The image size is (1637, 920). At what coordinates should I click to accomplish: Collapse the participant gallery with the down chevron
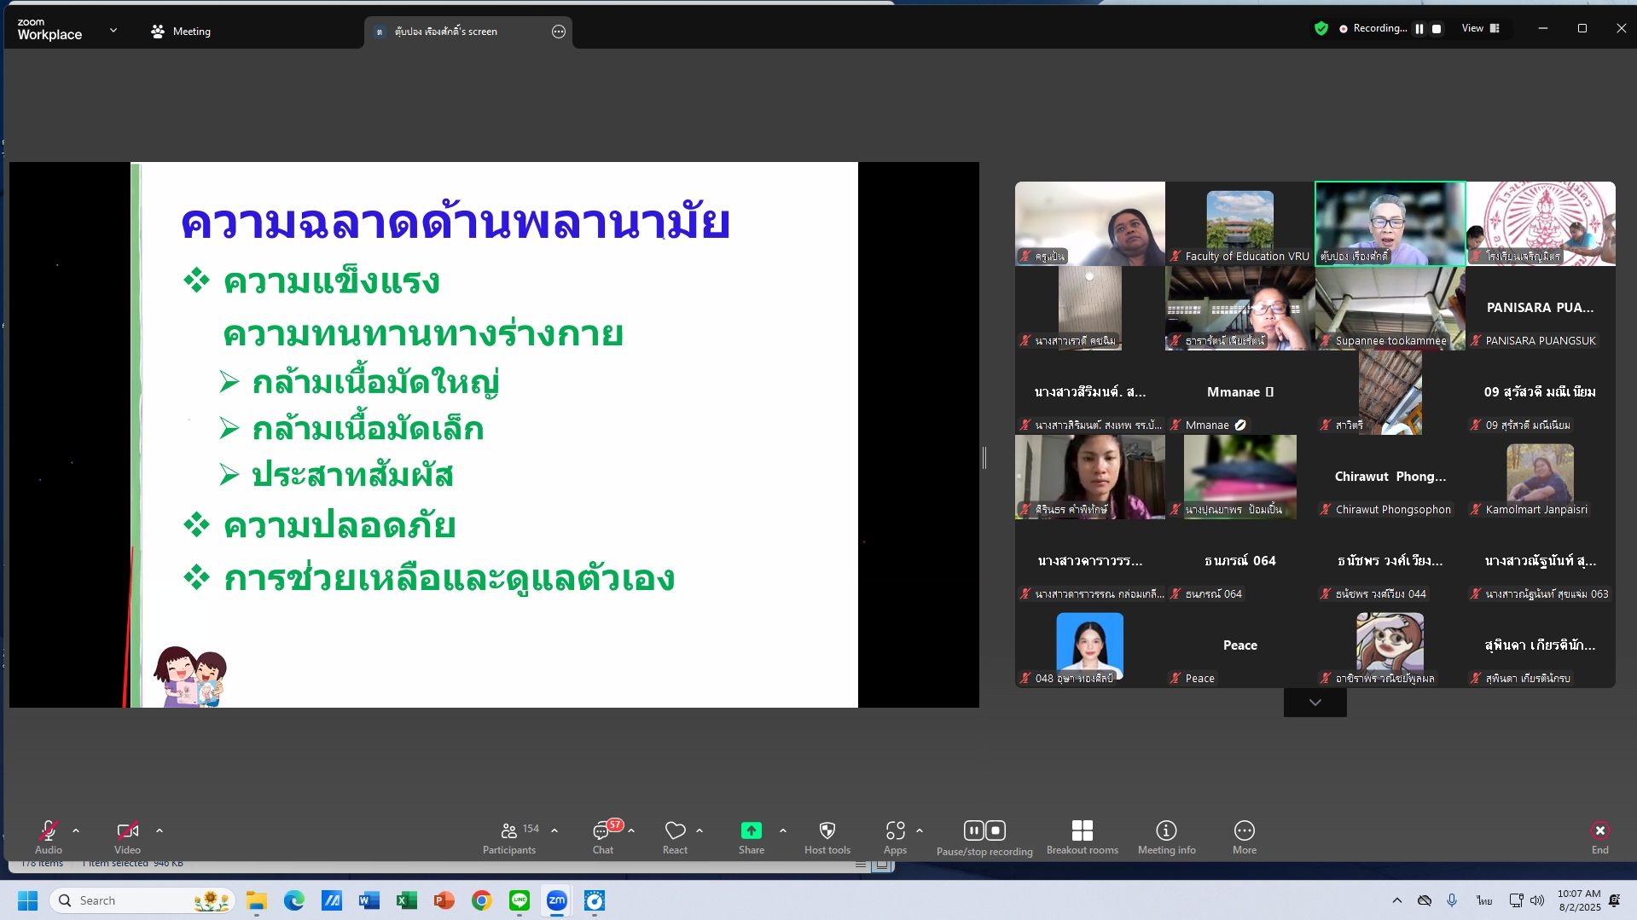pyautogui.click(x=1314, y=702)
